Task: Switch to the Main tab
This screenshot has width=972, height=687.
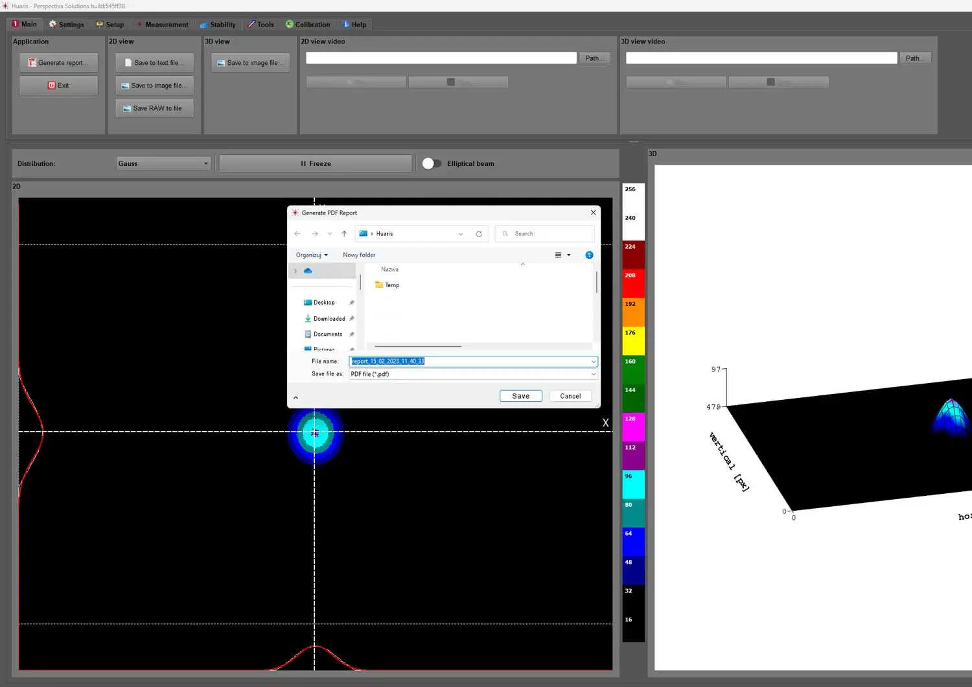Action: pos(24,24)
